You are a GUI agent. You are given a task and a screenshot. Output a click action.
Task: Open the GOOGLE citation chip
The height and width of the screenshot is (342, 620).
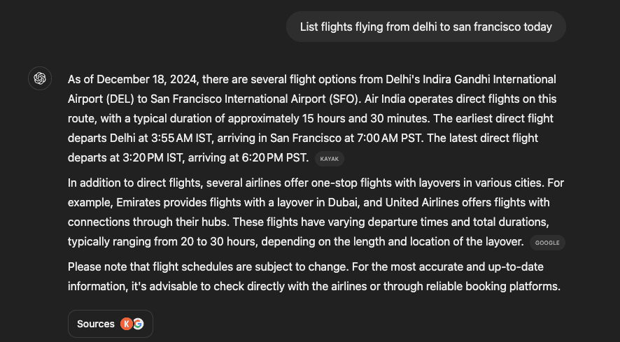(x=547, y=243)
